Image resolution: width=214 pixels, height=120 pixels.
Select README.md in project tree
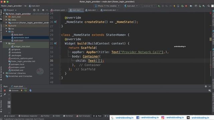pos(17,70)
